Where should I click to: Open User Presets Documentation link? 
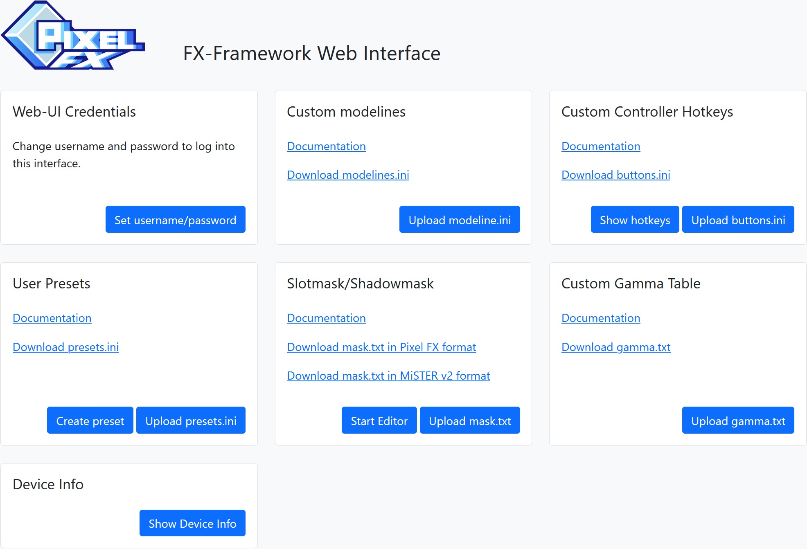pyautogui.click(x=52, y=318)
